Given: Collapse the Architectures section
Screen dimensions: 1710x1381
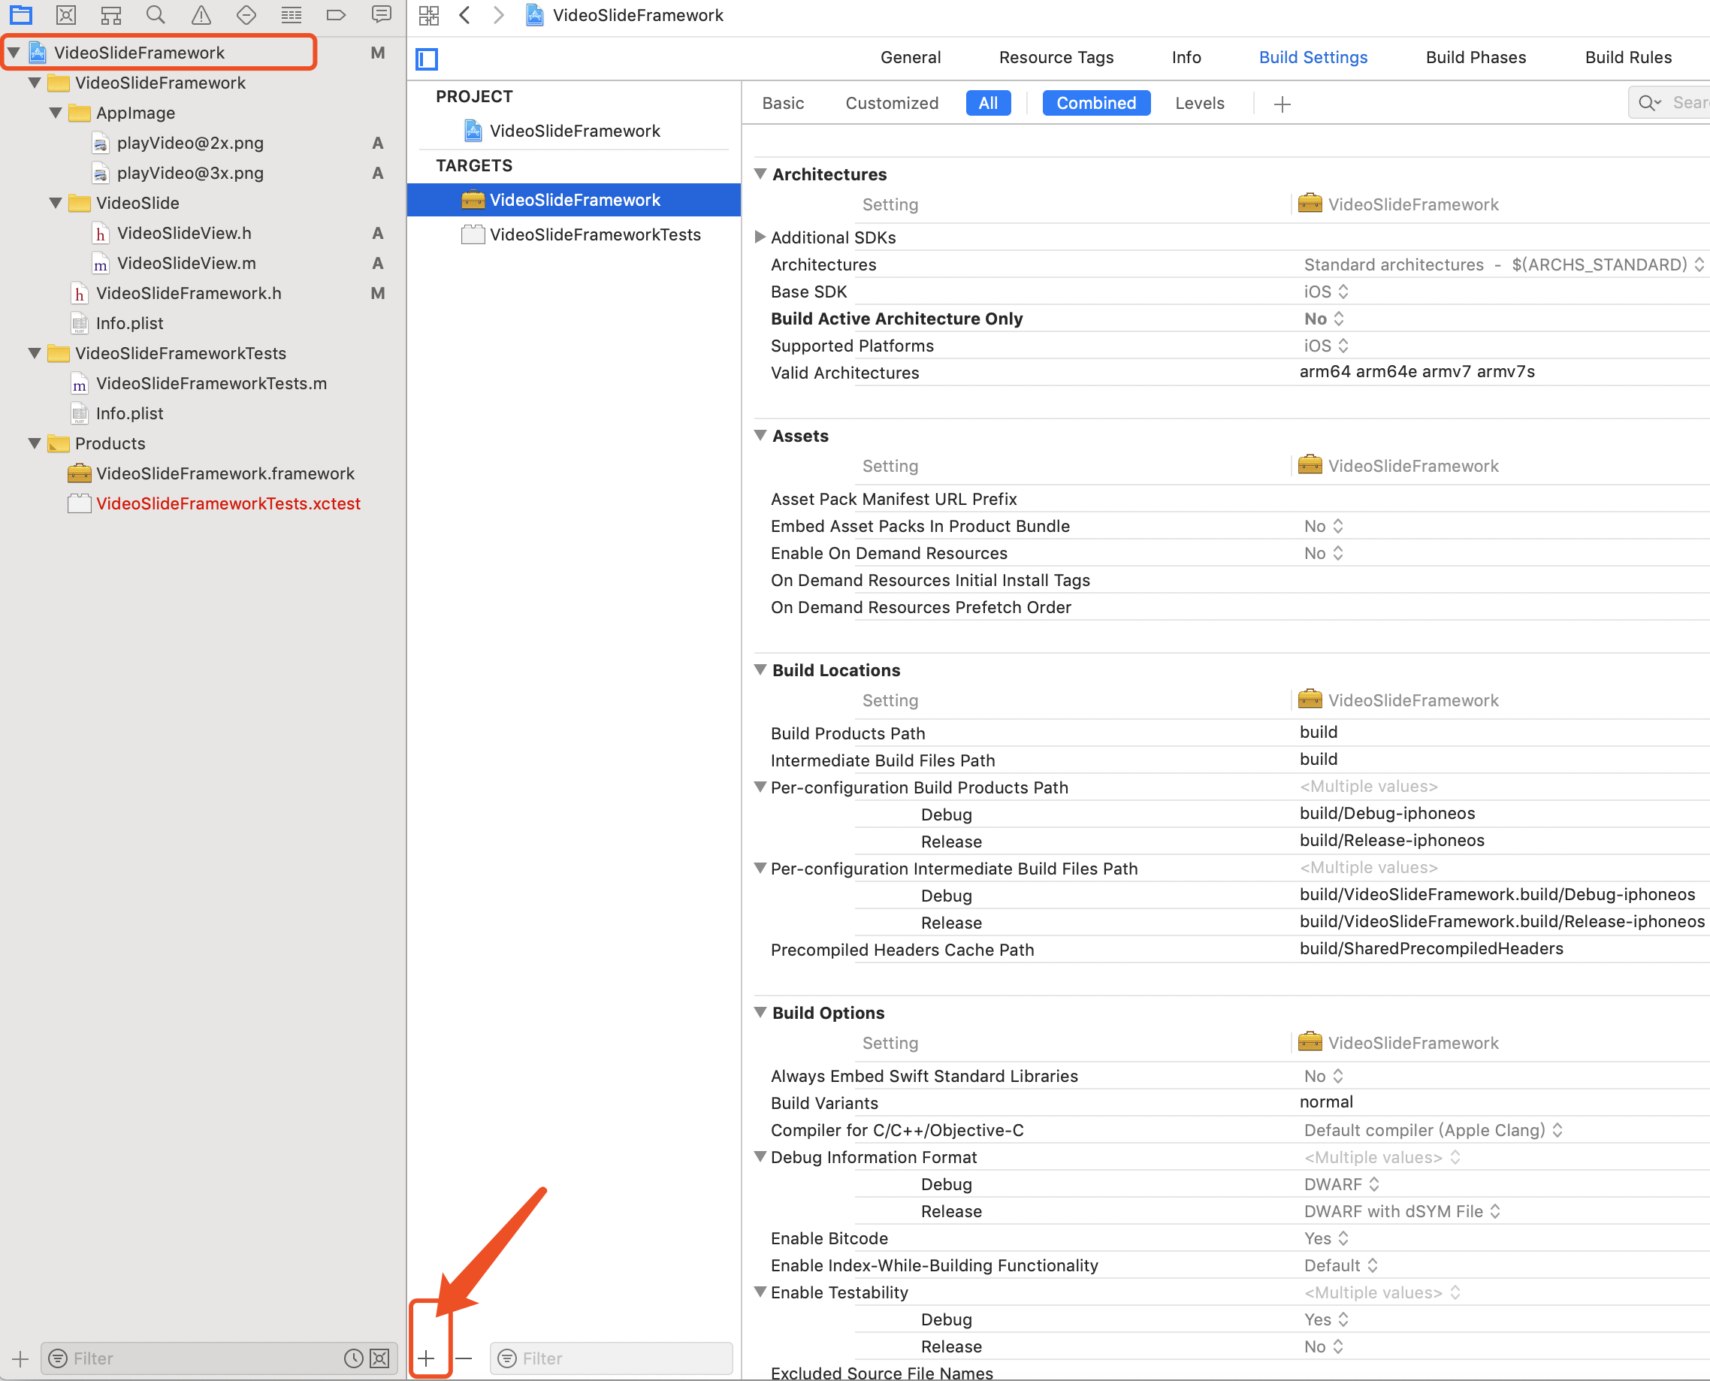Looking at the screenshot, I should 760,174.
